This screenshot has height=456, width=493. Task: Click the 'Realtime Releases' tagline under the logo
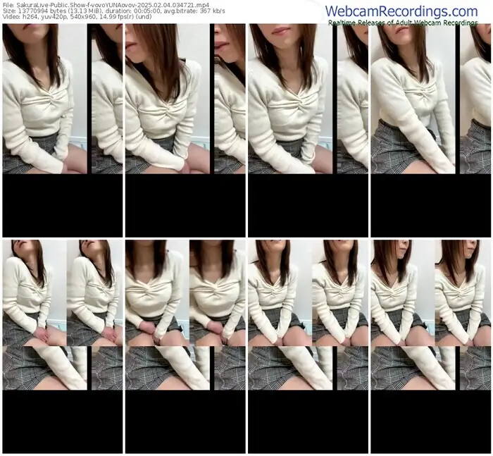point(411,23)
